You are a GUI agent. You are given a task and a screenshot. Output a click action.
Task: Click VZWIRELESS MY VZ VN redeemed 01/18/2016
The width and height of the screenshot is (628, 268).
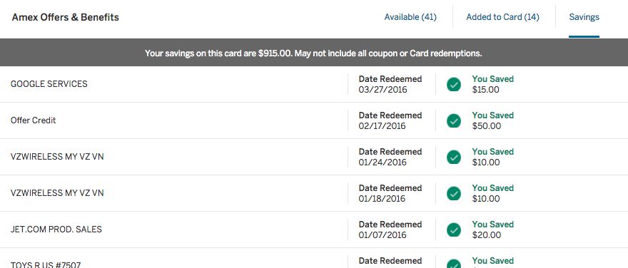[x=57, y=193]
